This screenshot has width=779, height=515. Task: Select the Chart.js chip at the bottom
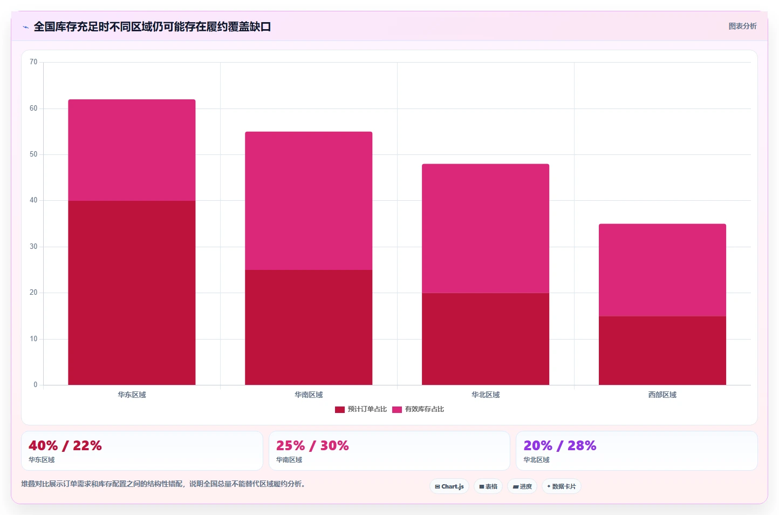[449, 486]
